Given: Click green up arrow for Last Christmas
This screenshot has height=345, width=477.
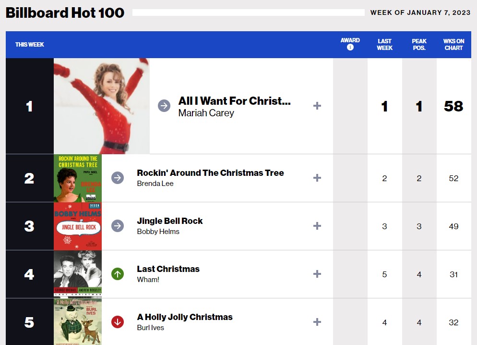Looking at the screenshot, I should (x=118, y=274).
